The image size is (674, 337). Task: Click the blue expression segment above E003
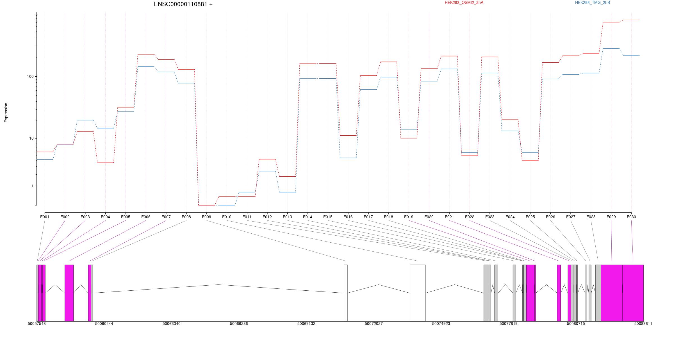pos(85,120)
